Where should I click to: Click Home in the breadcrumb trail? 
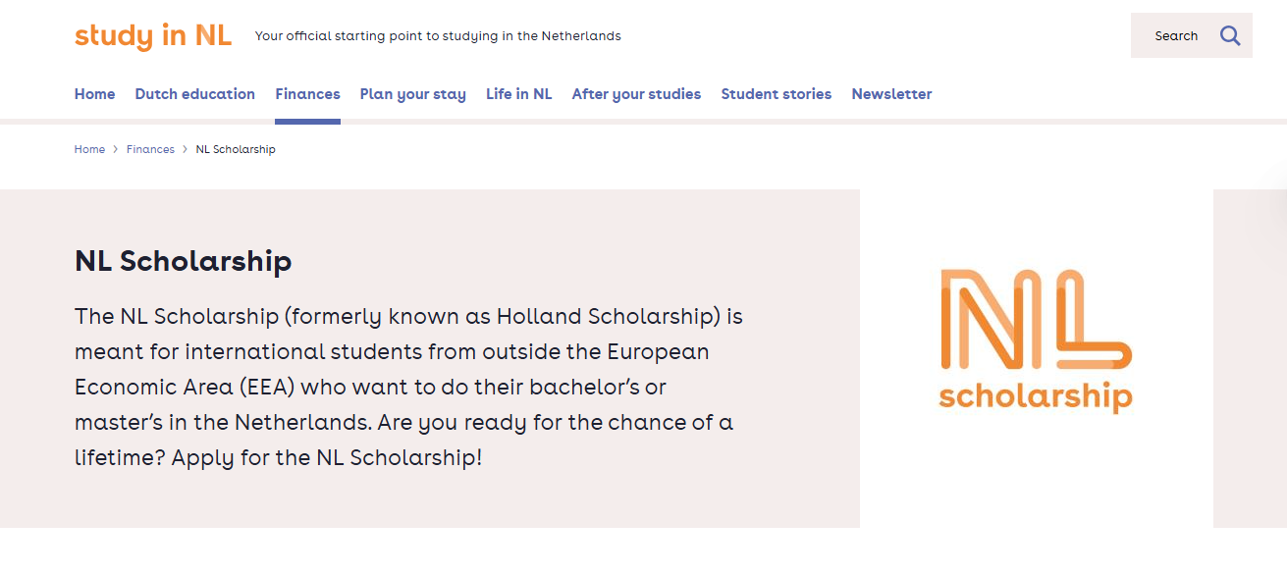89,149
